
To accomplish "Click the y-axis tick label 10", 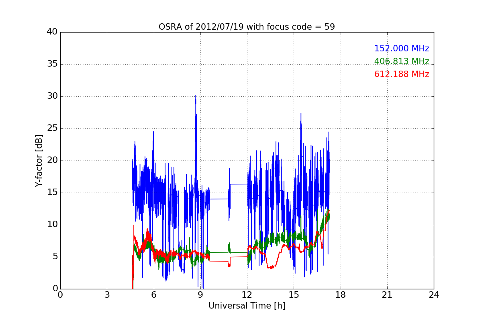I will (52, 225).
